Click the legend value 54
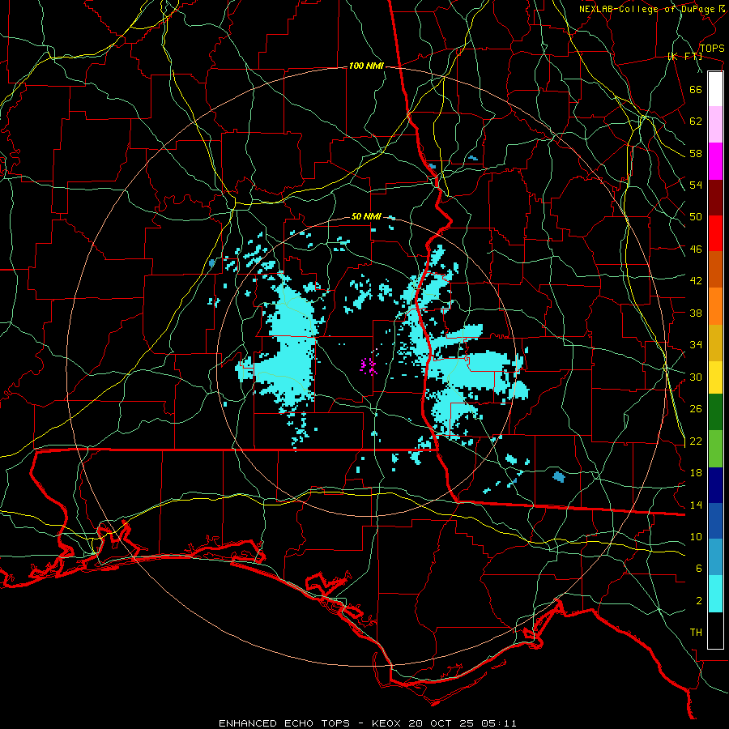Image resolution: width=729 pixels, height=729 pixels. 696,185
